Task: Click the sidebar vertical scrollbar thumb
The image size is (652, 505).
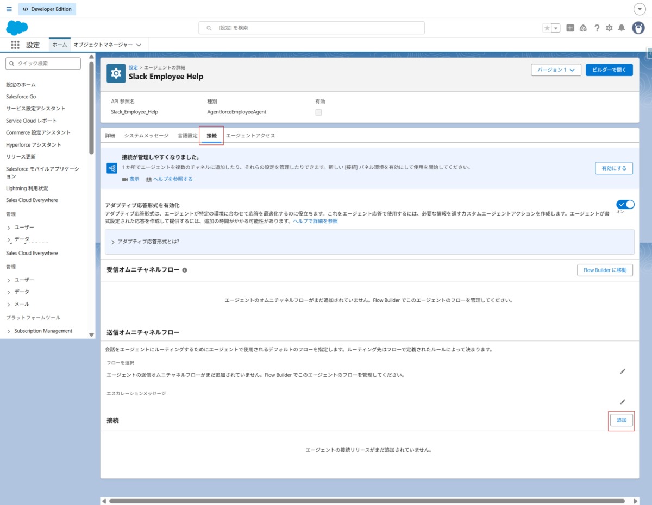Action: click(x=91, y=108)
